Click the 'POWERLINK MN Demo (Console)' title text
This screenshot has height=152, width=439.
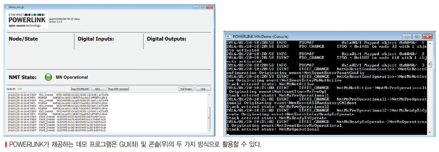tap(260, 37)
